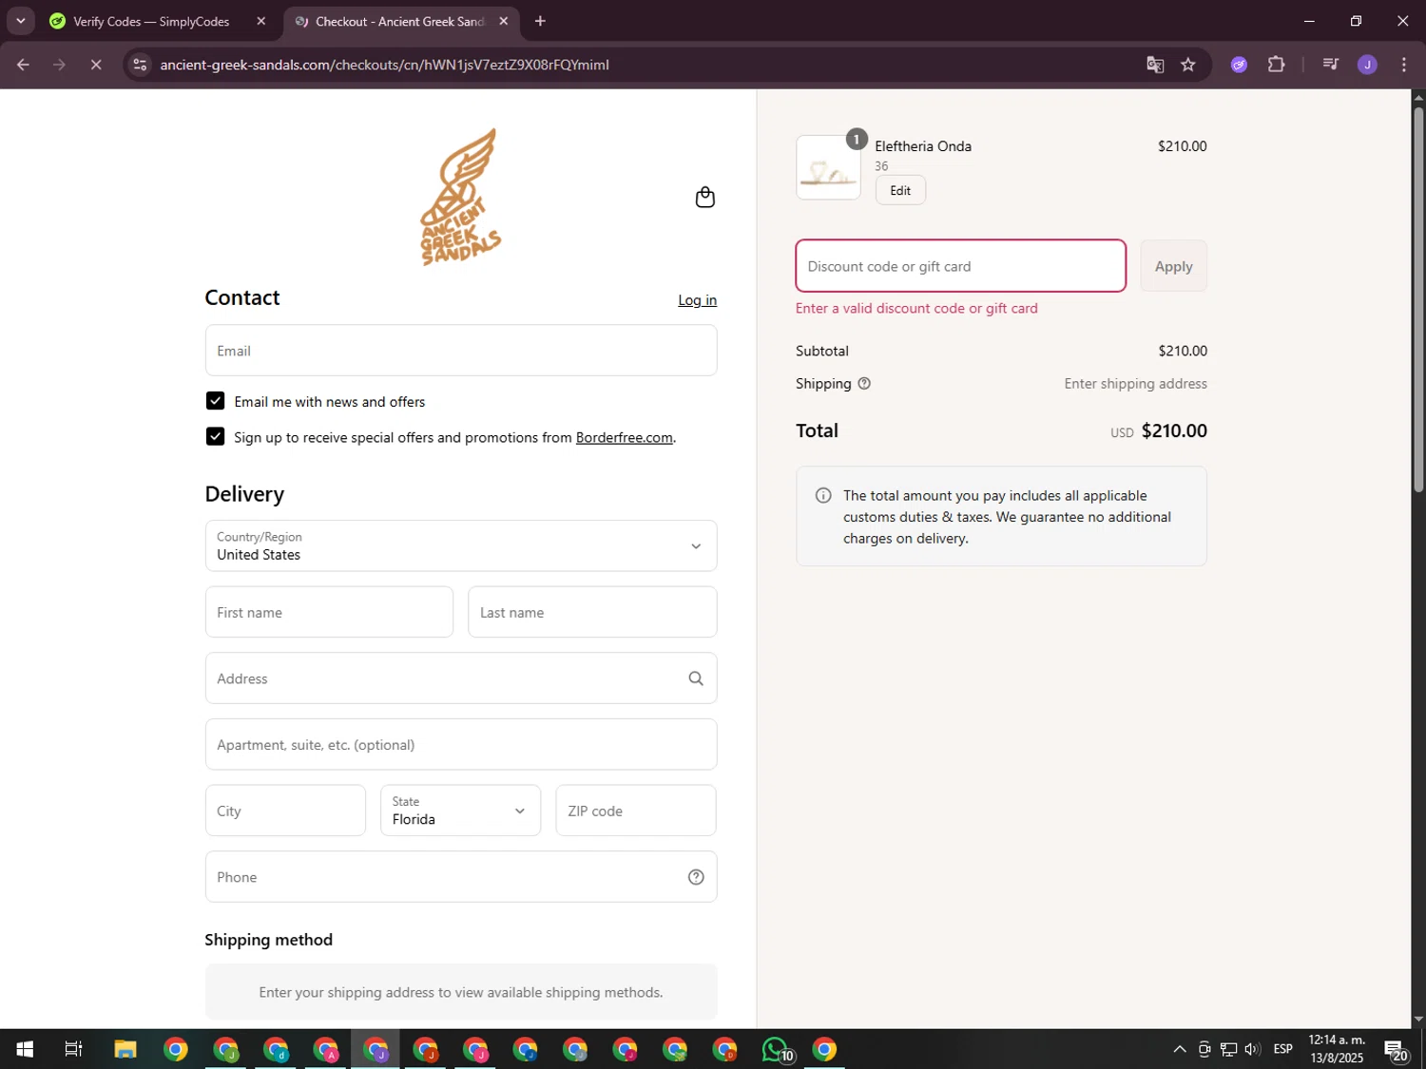The image size is (1426, 1069).
Task: Open the media control icon in Chrome toolbar
Action: click(x=1330, y=65)
